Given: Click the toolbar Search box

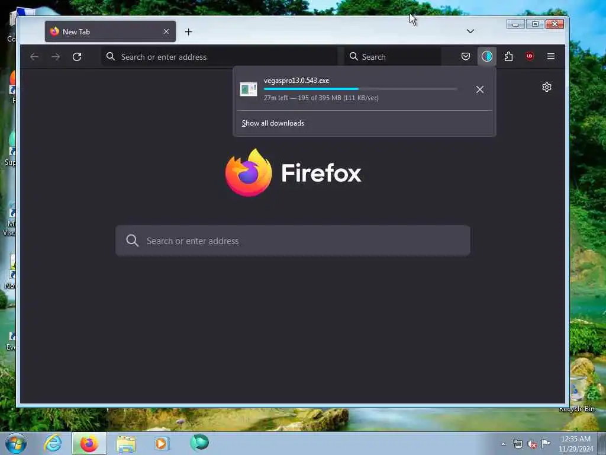Looking at the screenshot, I should tap(392, 57).
